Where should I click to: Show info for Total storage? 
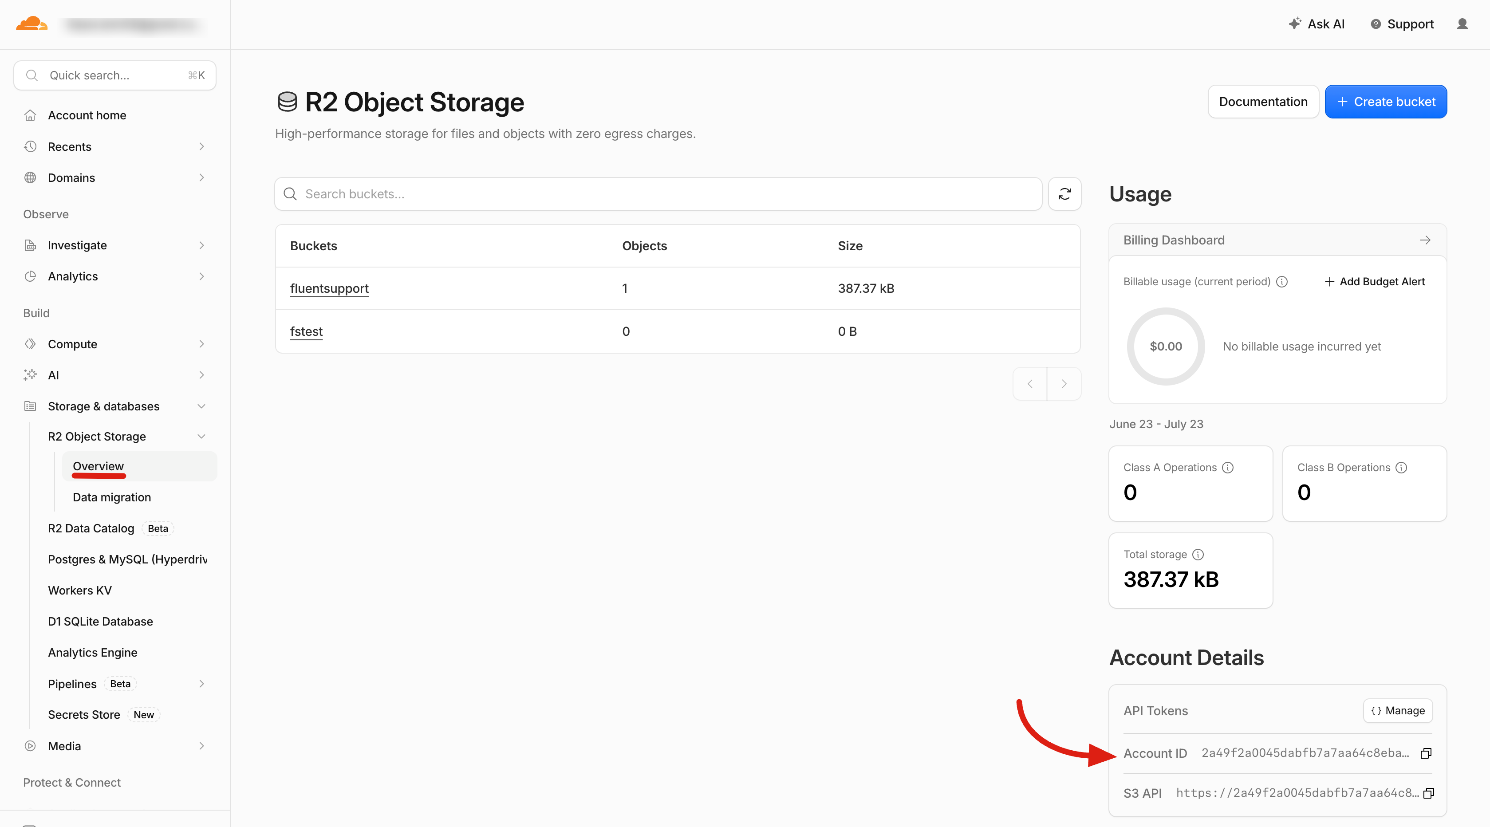coord(1198,554)
